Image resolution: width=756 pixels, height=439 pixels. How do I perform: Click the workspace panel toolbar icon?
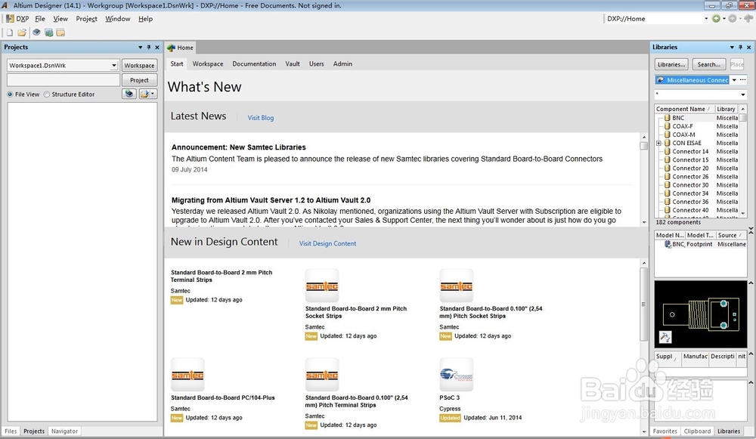(x=60, y=32)
